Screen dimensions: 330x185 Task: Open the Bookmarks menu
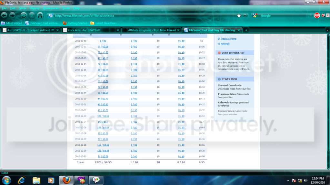[51, 8]
